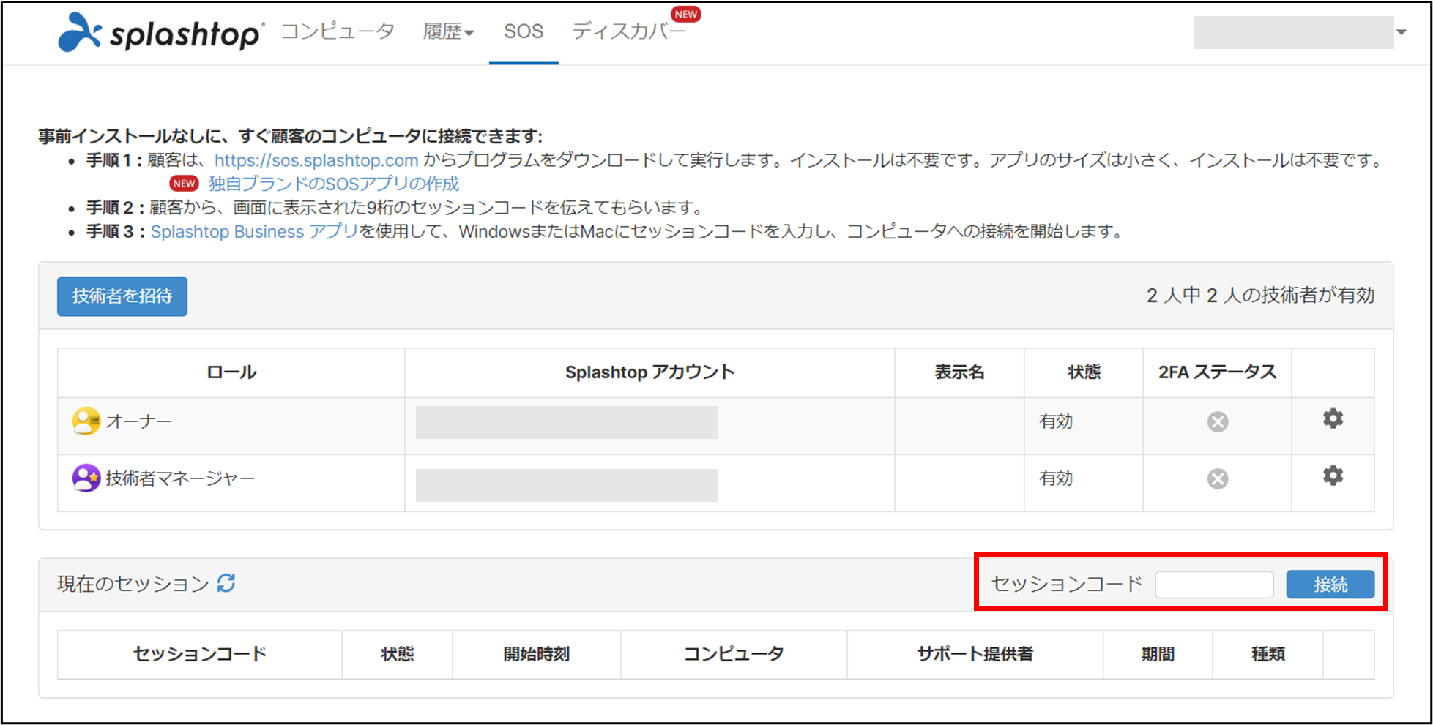Open 独自ブランドのSOSアプリの作成 link
The height and width of the screenshot is (725, 1433).
click(x=334, y=184)
